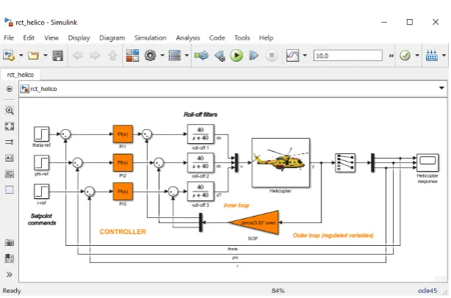Viewport: 451px width, 298px height.
Task: Click rct_helico in the breadcrumb bar
Action: tap(43, 89)
